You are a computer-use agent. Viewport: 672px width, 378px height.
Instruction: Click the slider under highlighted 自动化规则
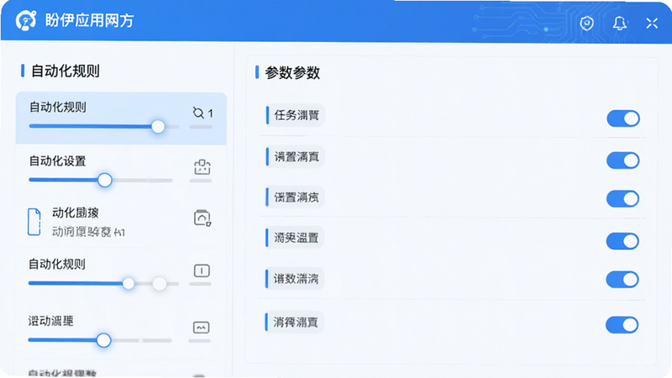click(104, 127)
